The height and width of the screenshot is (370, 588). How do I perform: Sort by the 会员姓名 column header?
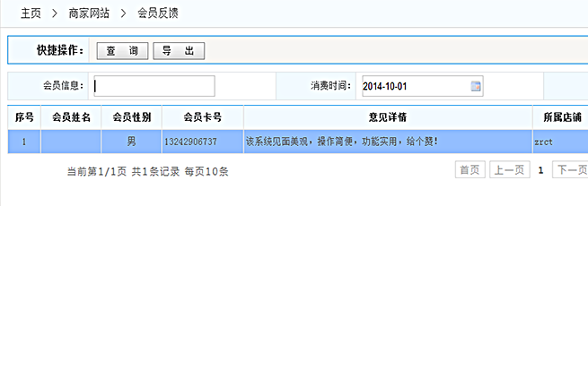71,117
